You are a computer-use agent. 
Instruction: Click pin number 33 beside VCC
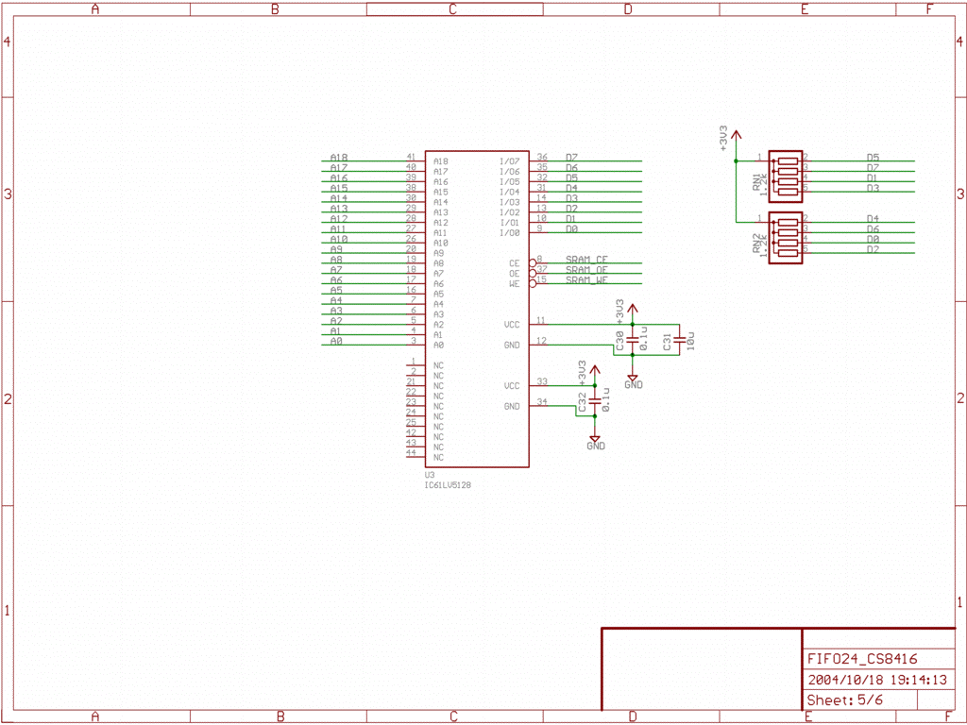[542, 381]
